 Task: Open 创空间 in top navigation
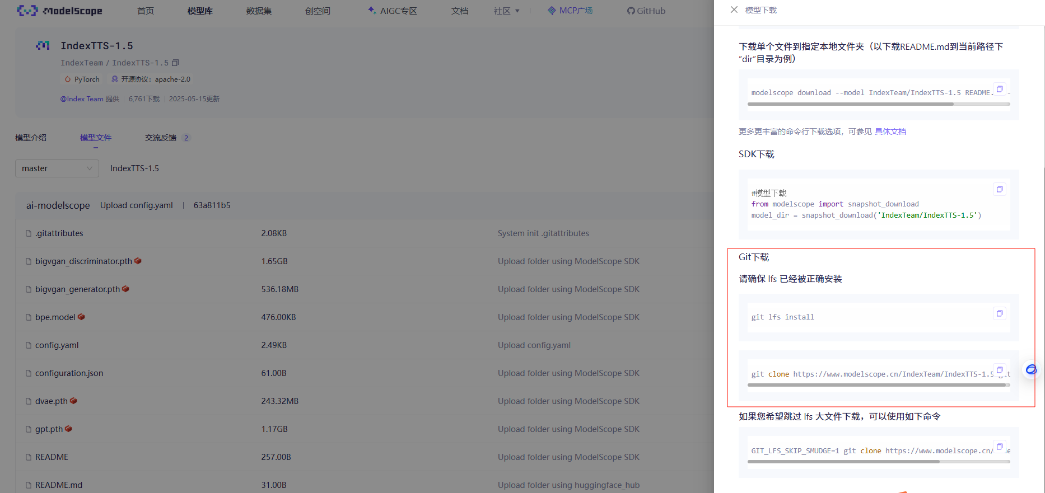coord(318,11)
